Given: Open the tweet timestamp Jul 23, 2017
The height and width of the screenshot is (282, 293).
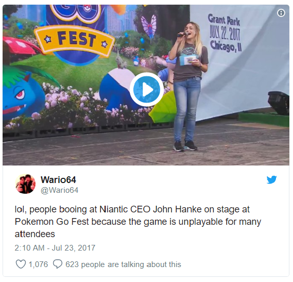Looking at the screenshot, I should click(55, 248).
